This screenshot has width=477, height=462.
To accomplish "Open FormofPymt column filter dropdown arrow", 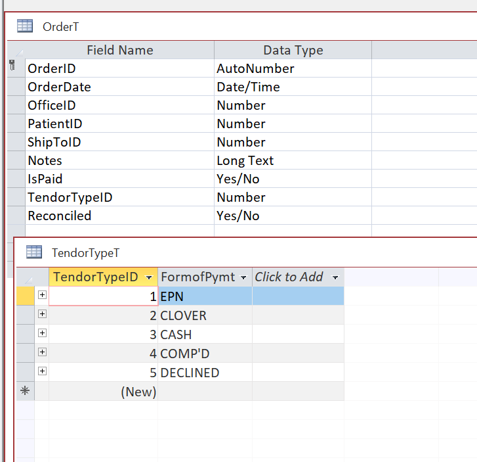I will (243, 277).
